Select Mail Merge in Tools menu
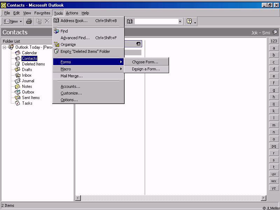280x210 pixels. point(89,76)
